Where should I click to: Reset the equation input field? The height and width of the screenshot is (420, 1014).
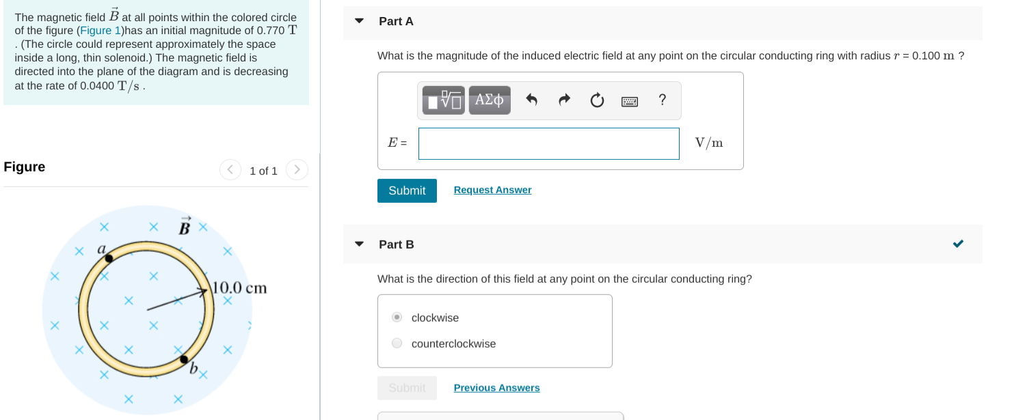point(596,100)
